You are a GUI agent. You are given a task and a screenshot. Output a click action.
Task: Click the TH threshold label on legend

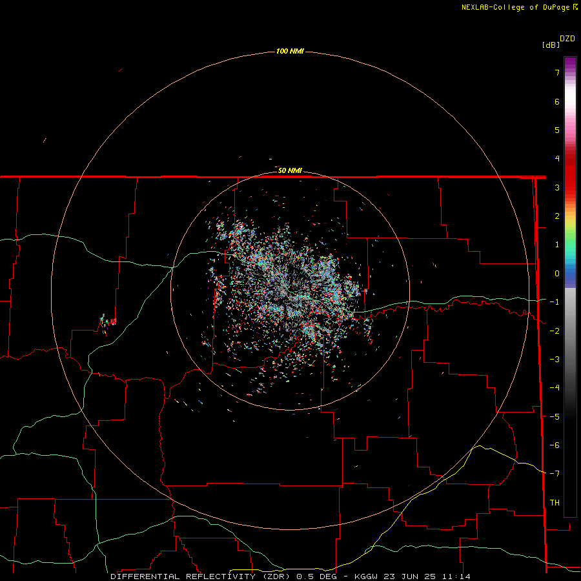point(555,503)
